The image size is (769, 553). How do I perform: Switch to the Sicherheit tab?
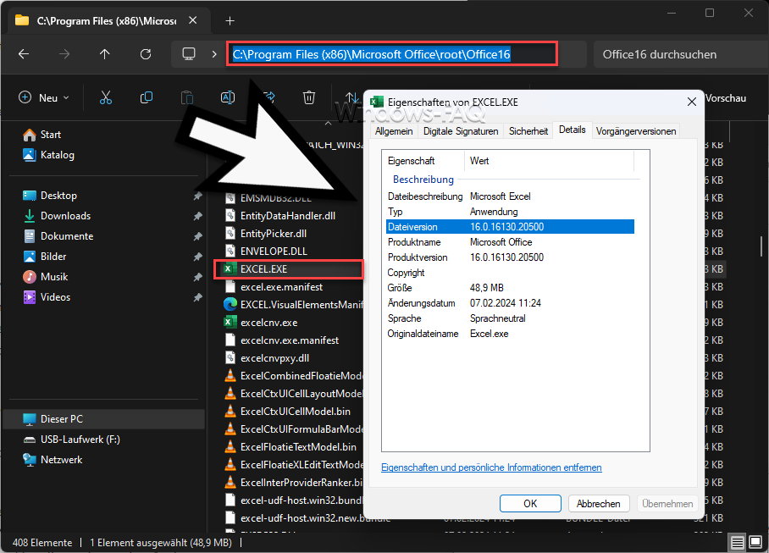click(x=528, y=131)
